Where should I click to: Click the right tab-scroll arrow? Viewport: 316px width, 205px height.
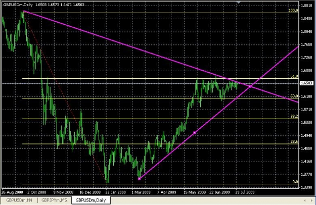(x=312, y=200)
